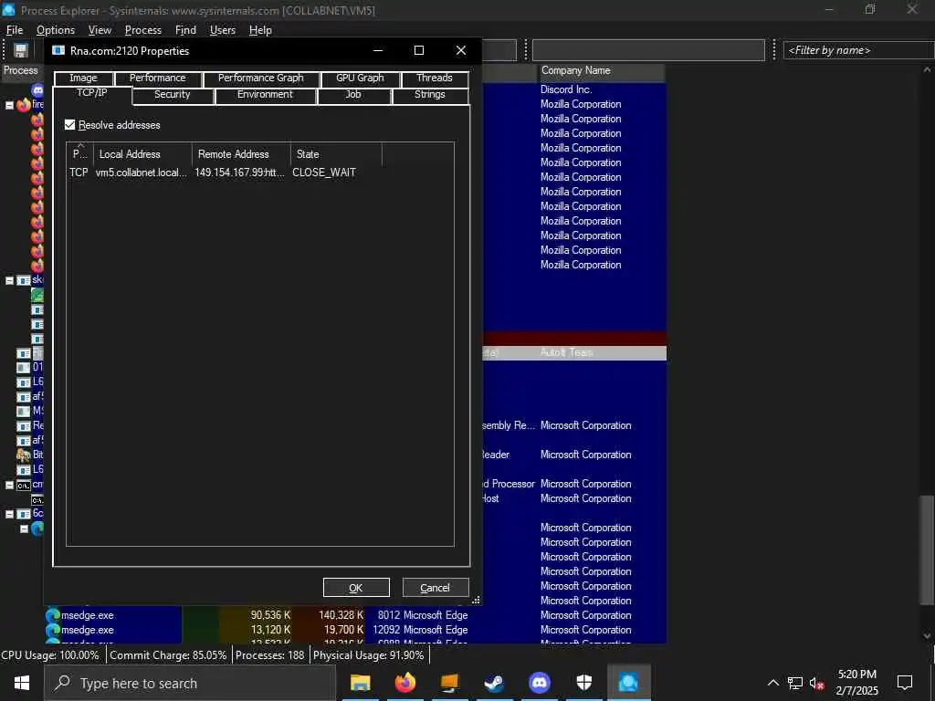The height and width of the screenshot is (701, 935).
Task: Switch to the Image tab
Action: coord(83,78)
